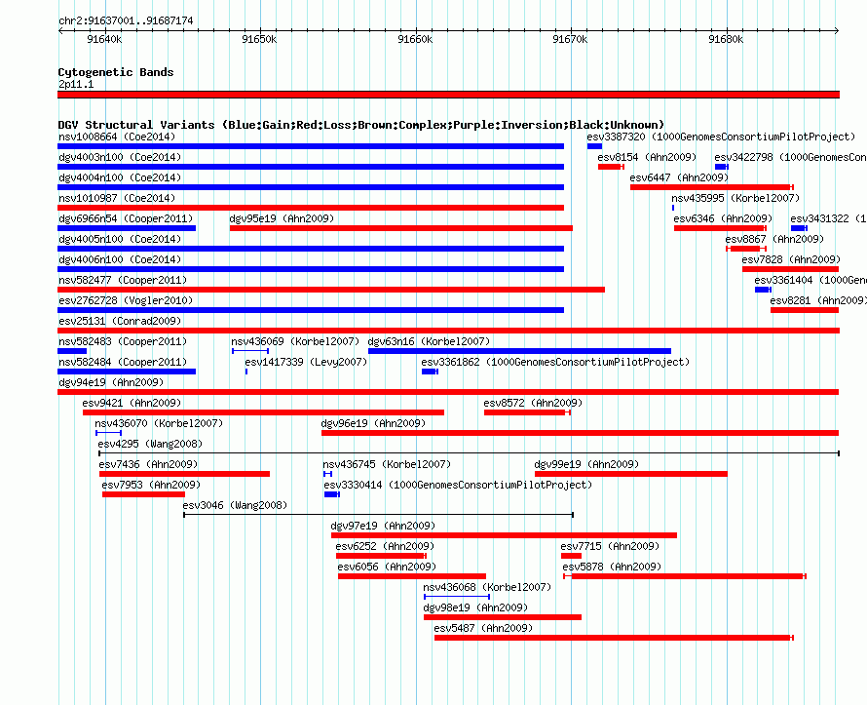
Task: Open dgv63n16 (Korbel2007) gain variant
Action: click(519, 351)
